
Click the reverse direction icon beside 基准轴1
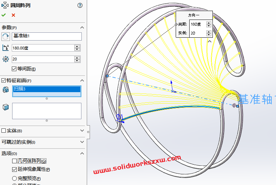pyautogui.click(x=6, y=37)
